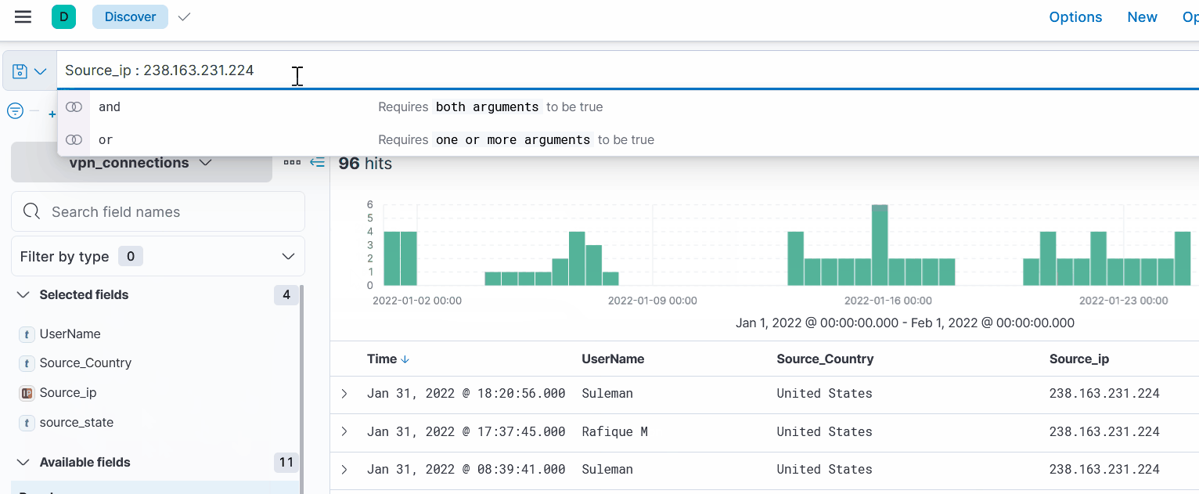The height and width of the screenshot is (494, 1199).
Task: Select the 'and' operator suggestion
Action: (x=110, y=107)
